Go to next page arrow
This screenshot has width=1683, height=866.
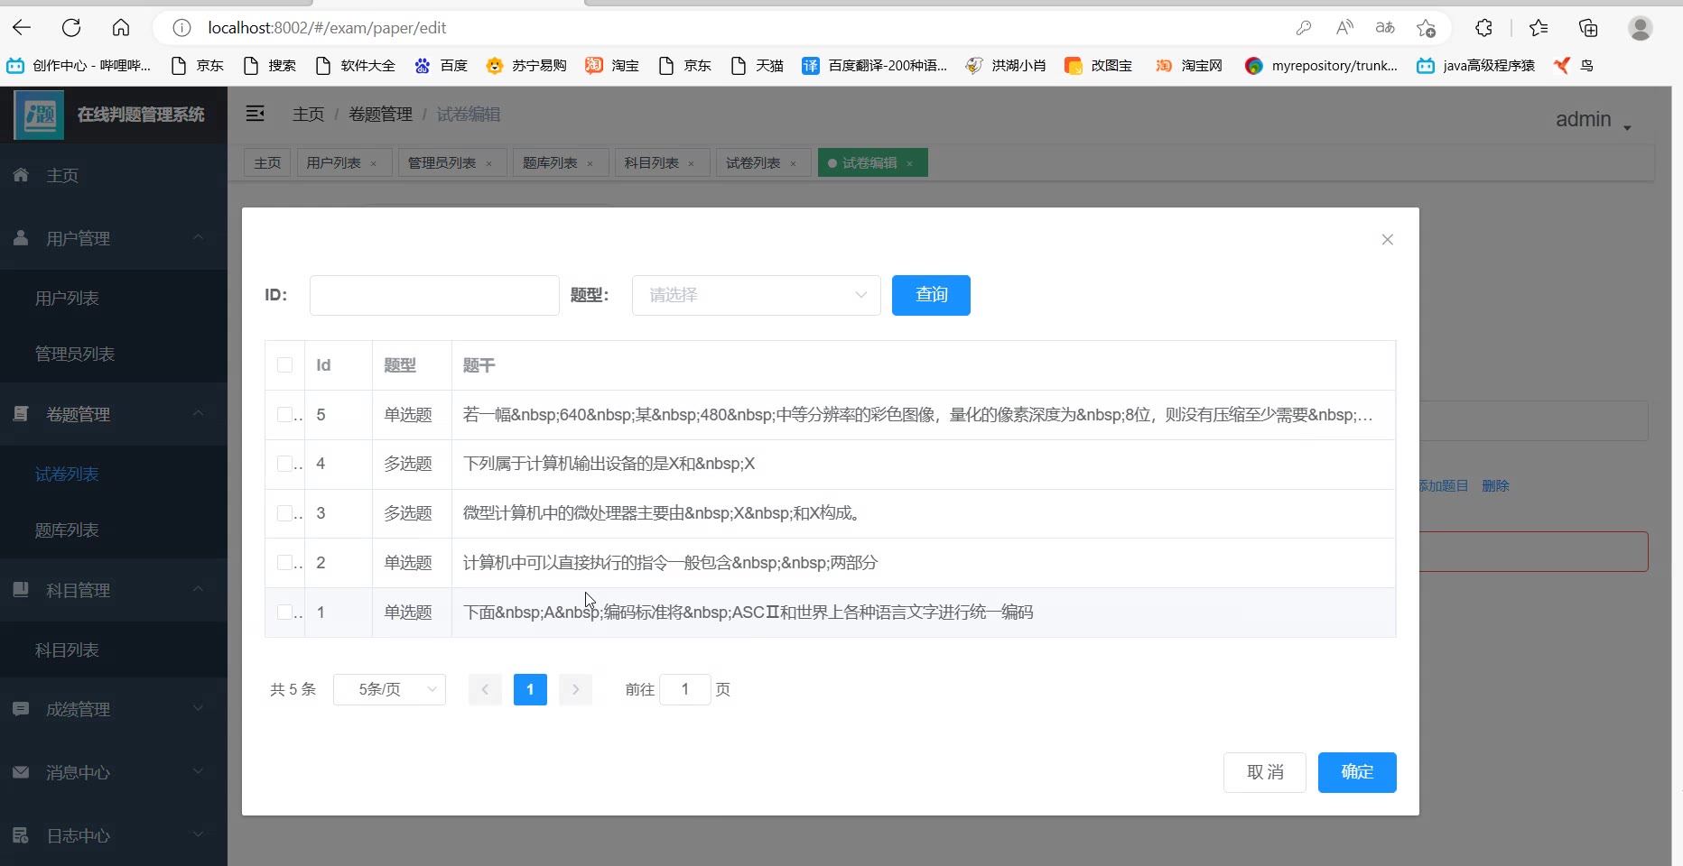coord(575,689)
